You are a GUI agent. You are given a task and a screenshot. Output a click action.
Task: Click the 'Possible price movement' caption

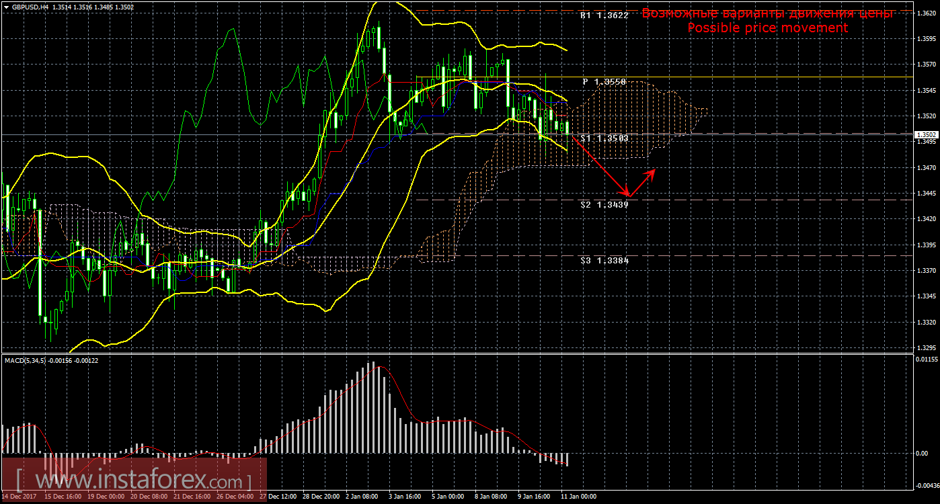click(767, 28)
